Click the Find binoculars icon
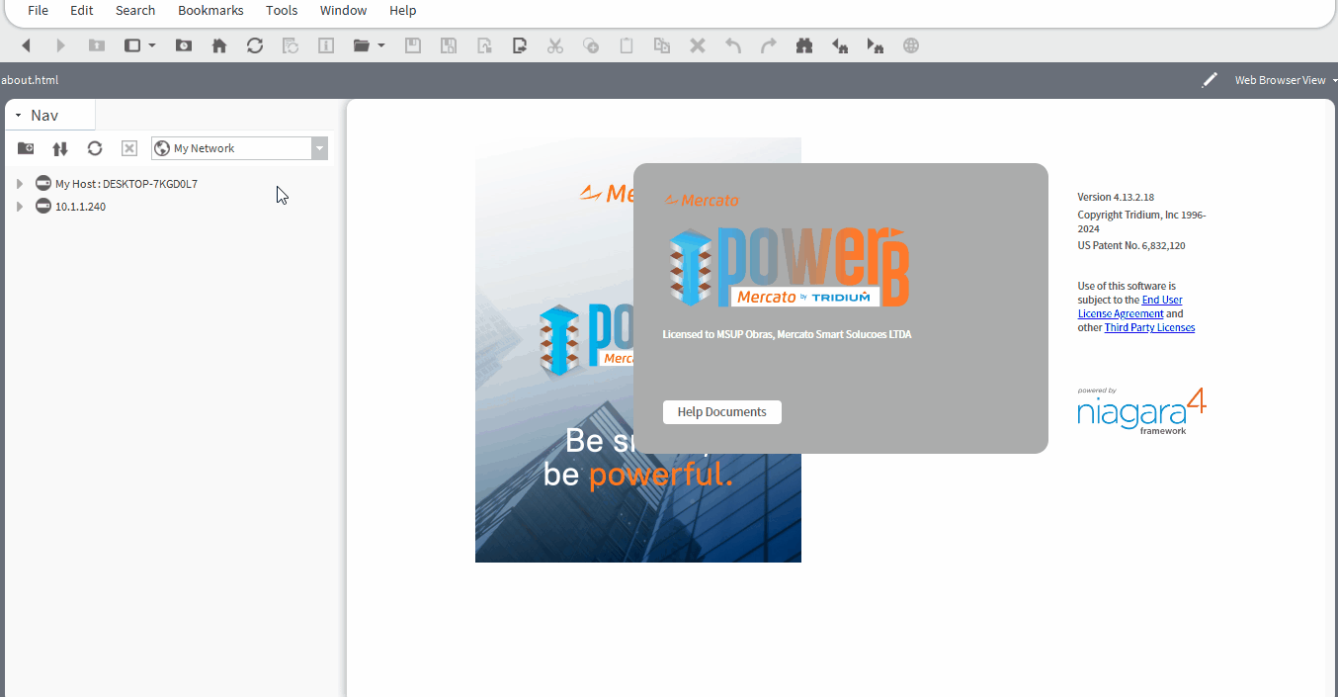1338x697 pixels. click(x=804, y=45)
